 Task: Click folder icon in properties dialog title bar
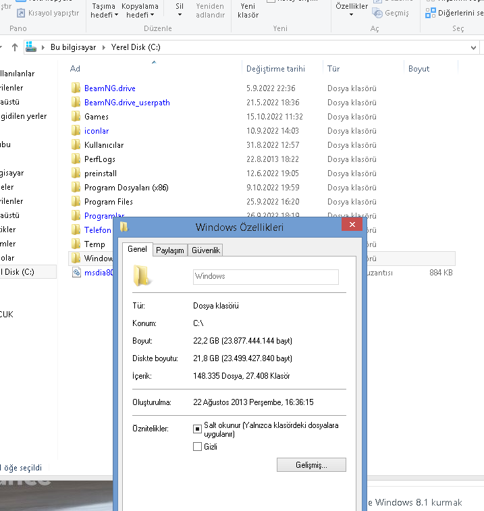click(x=124, y=227)
